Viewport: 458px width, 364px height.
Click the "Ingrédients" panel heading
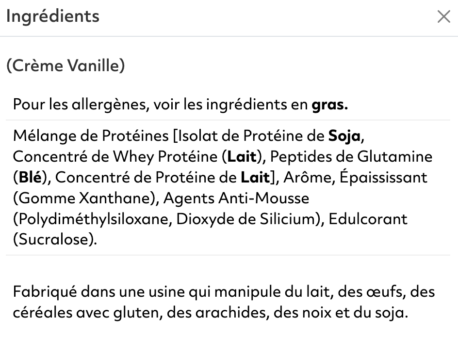[x=53, y=16]
